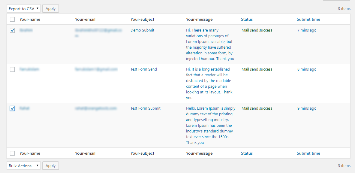Click the bottom Apply button

tap(50, 166)
